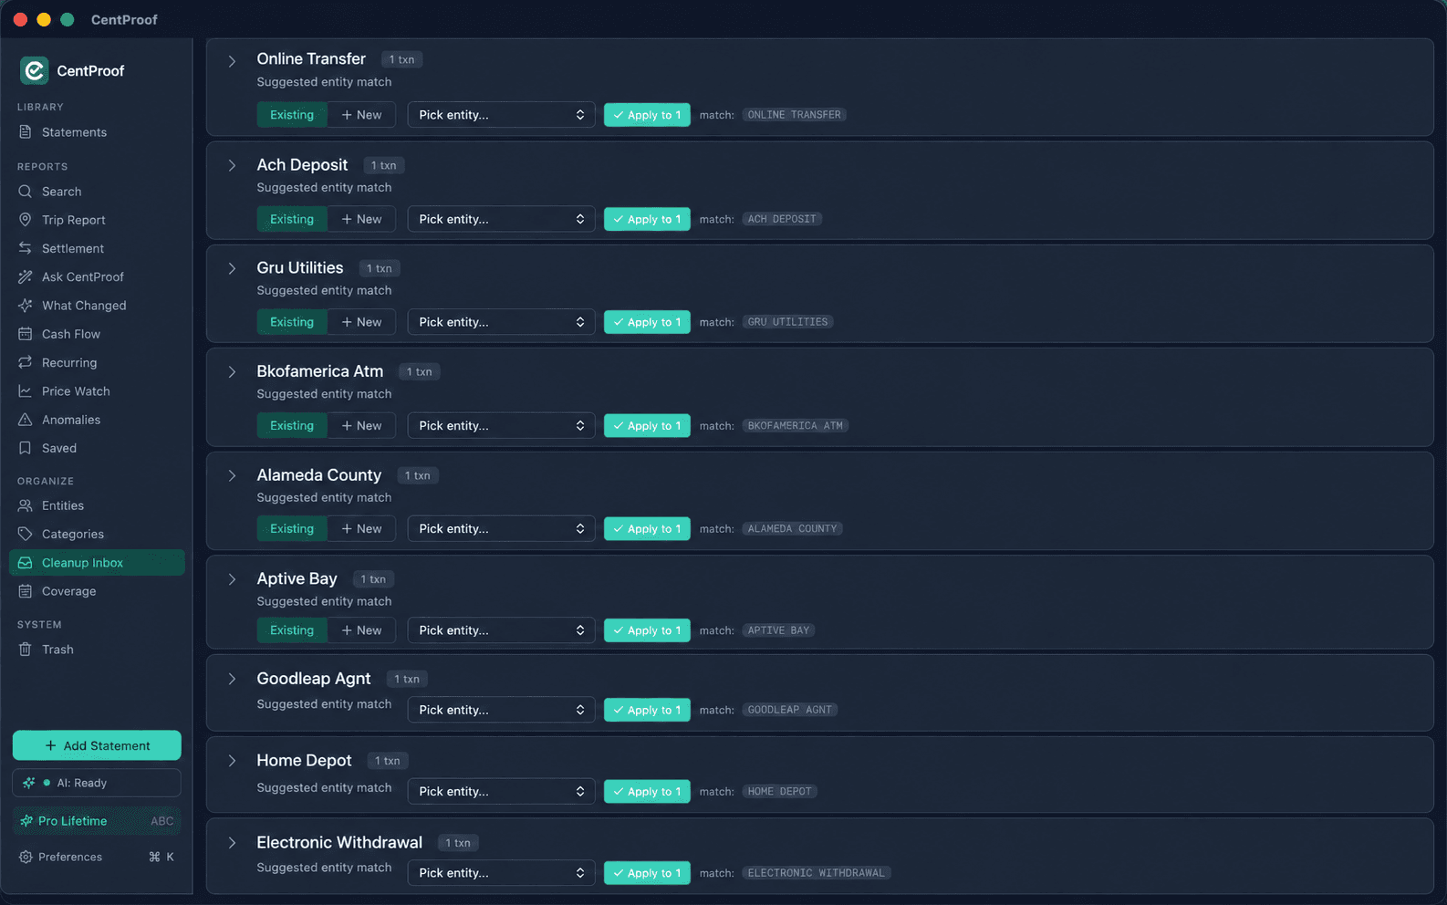Open Pick entity dropdown for Goodleap Agnt
This screenshot has width=1447, height=905.
[501, 710]
